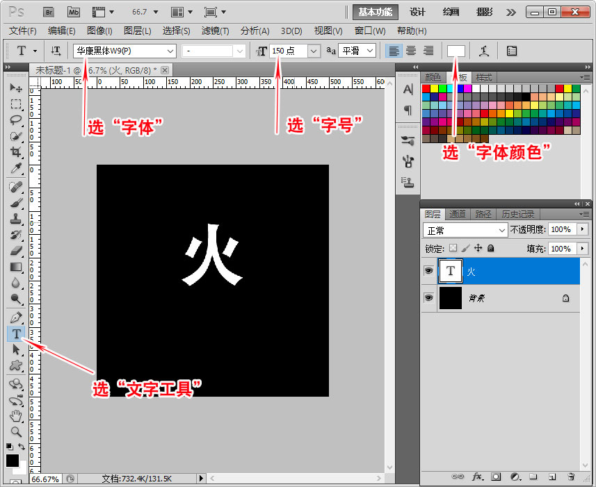Toggle lock image pixels

[466, 248]
